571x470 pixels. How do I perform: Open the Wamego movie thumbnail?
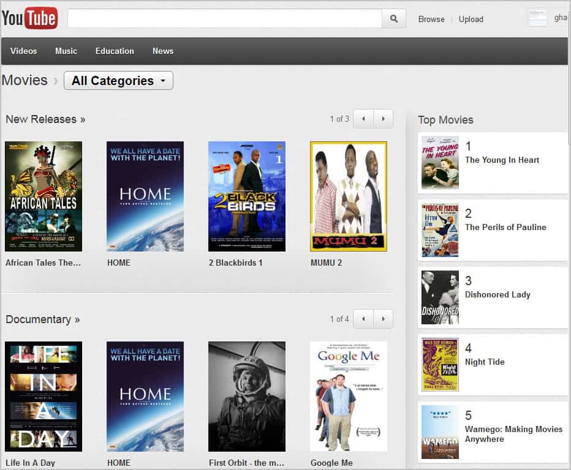tap(440, 432)
